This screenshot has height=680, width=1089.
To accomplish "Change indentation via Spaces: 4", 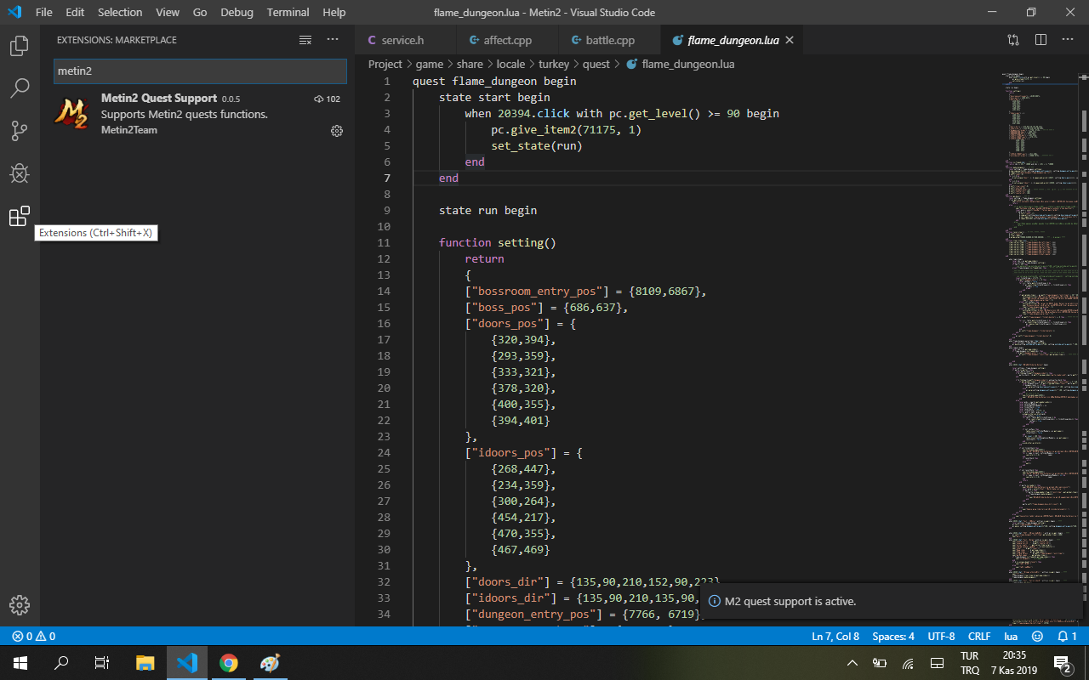I will point(893,636).
